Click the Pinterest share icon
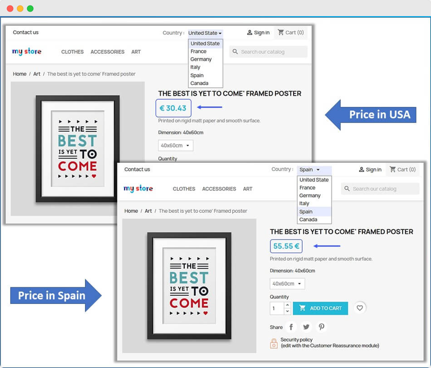This screenshot has height=368, width=431. 321,327
